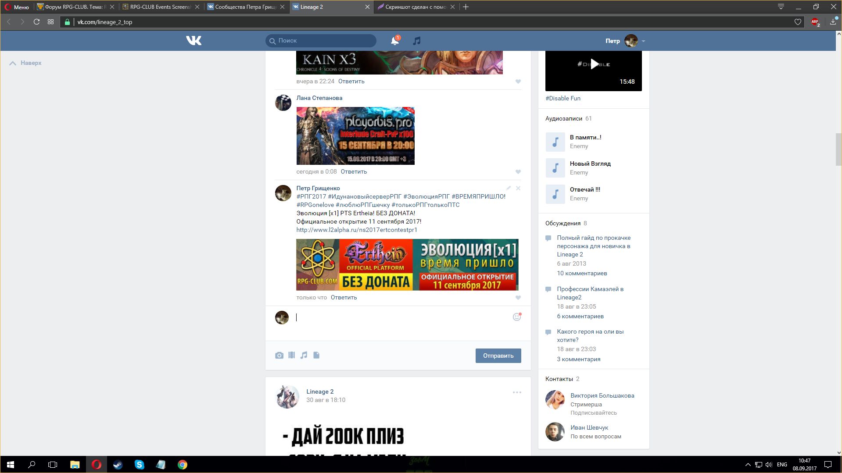Open the notifications bell

pyautogui.click(x=395, y=41)
